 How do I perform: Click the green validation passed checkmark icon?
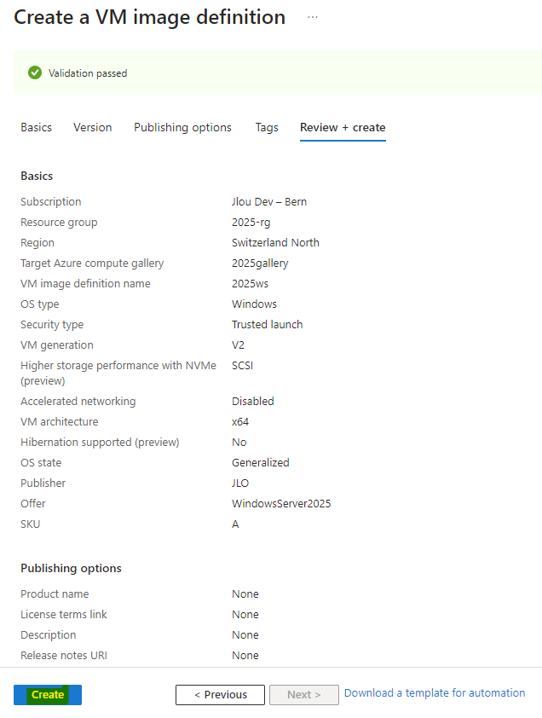35,72
